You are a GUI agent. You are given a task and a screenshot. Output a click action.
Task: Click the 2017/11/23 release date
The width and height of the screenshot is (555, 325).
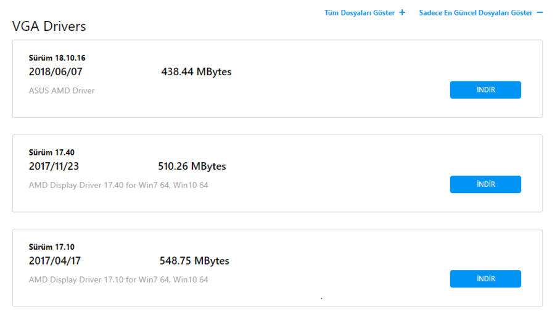click(54, 166)
